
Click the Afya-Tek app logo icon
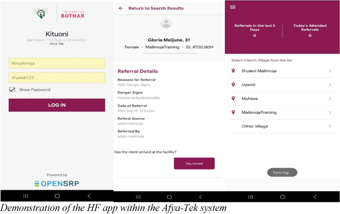(41, 14)
